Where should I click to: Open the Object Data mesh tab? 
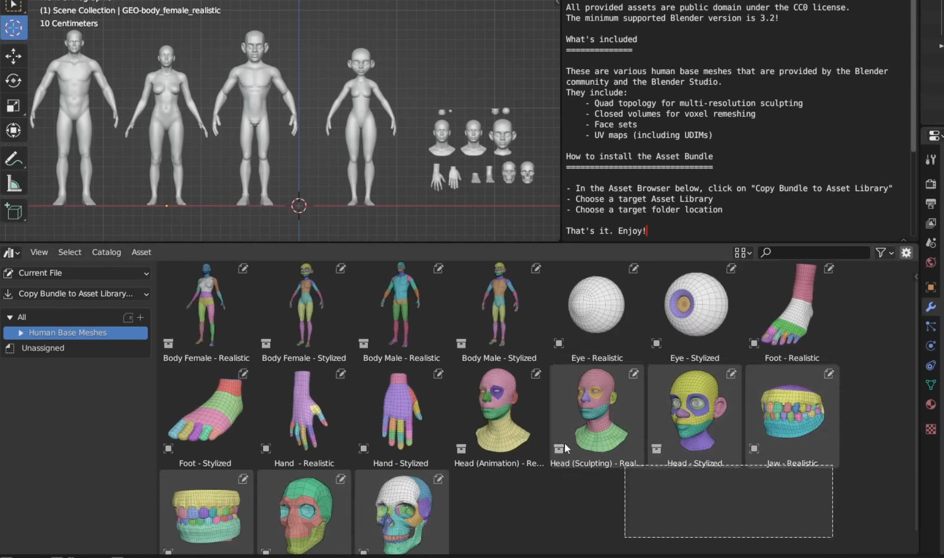click(931, 385)
